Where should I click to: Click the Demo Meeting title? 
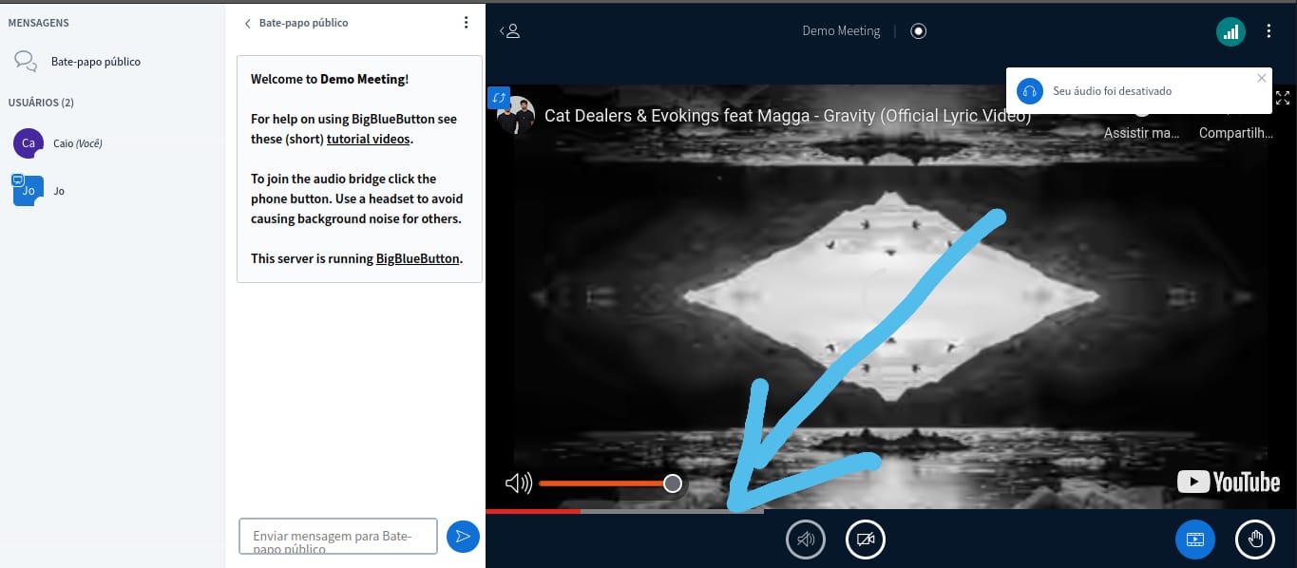841,31
